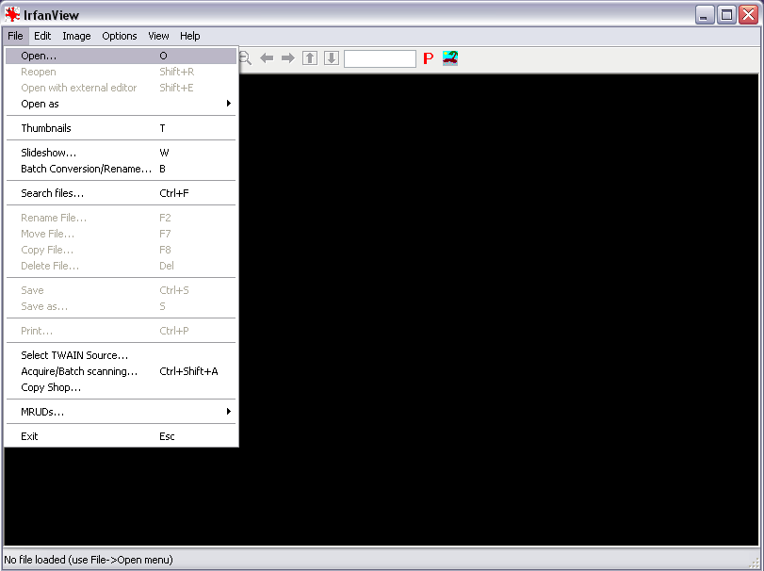Click the toolbar page number input field
The width and height of the screenshot is (764, 571).
tap(380, 58)
